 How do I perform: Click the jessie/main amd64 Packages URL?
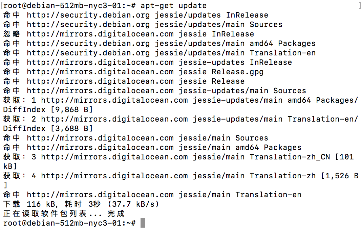pos(164,147)
